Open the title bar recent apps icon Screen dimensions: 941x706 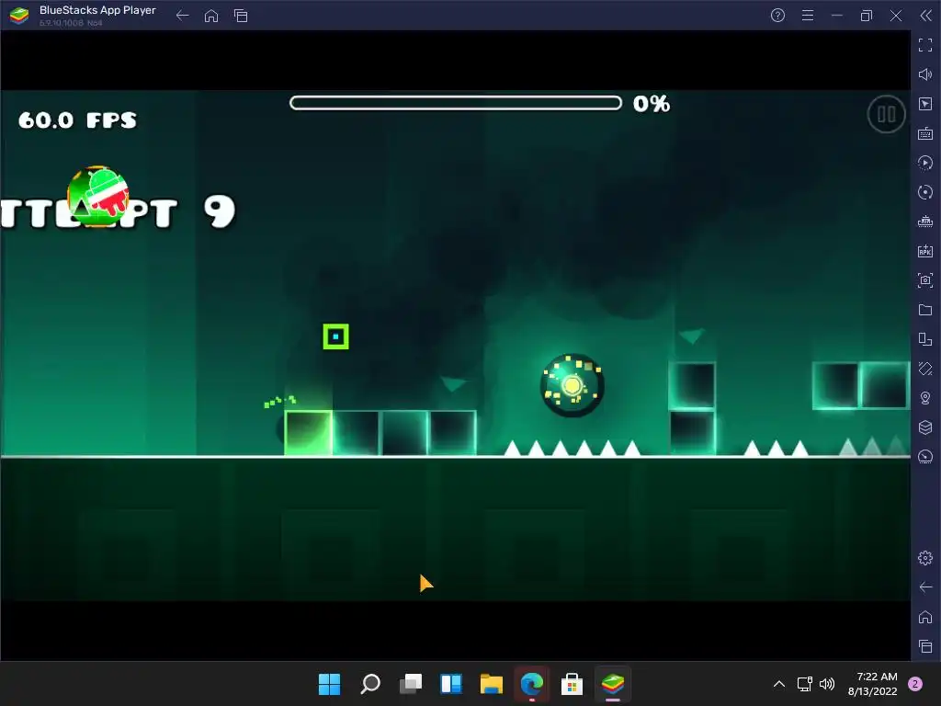tap(241, 16)
